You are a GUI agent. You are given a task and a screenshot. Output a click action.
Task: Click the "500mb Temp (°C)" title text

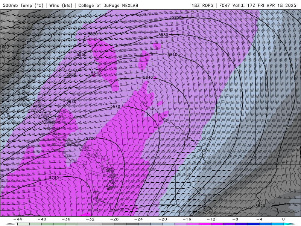23,5
